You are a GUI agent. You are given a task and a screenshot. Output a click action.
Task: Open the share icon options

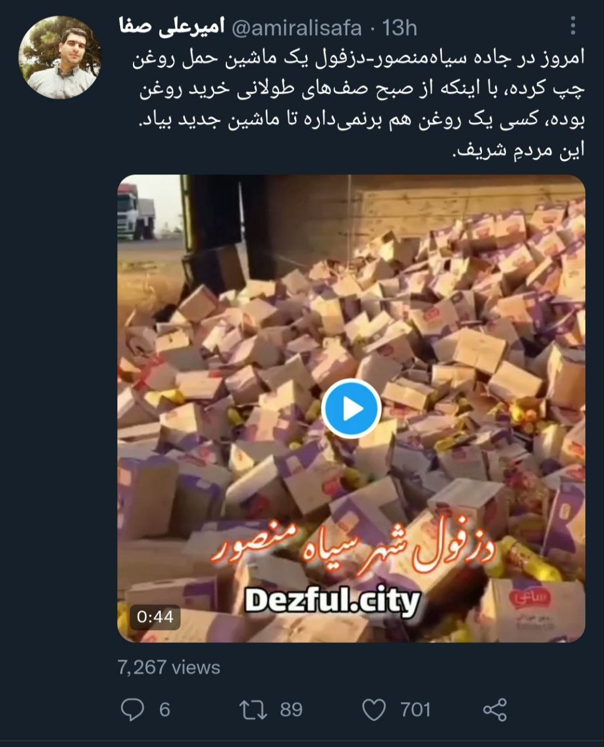(x=495, y=710)
